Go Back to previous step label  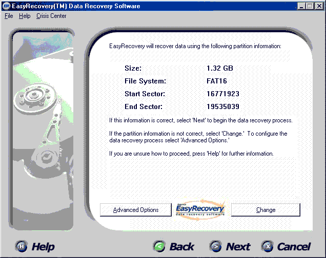(182, 247)
